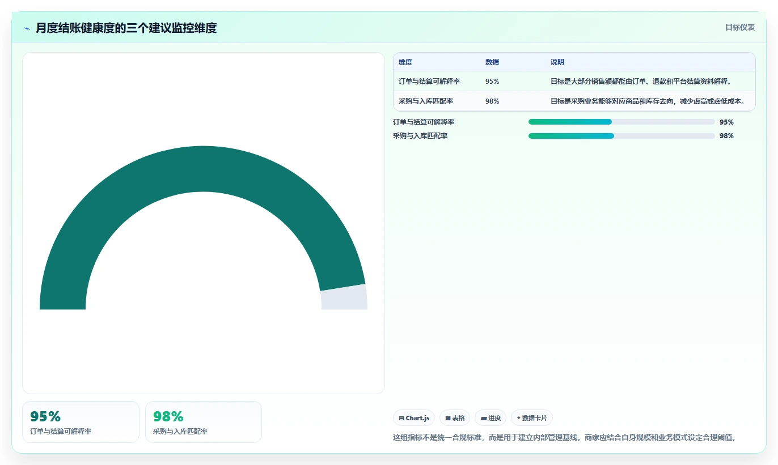Click the 数据 column header
This screenshot has width=778, height=465.
pyautogui.click(x=492, y=62)
